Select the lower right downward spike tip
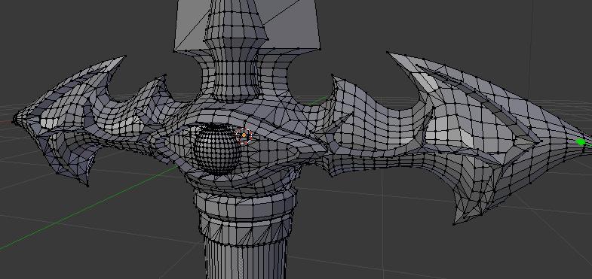 tap(454, 224)
